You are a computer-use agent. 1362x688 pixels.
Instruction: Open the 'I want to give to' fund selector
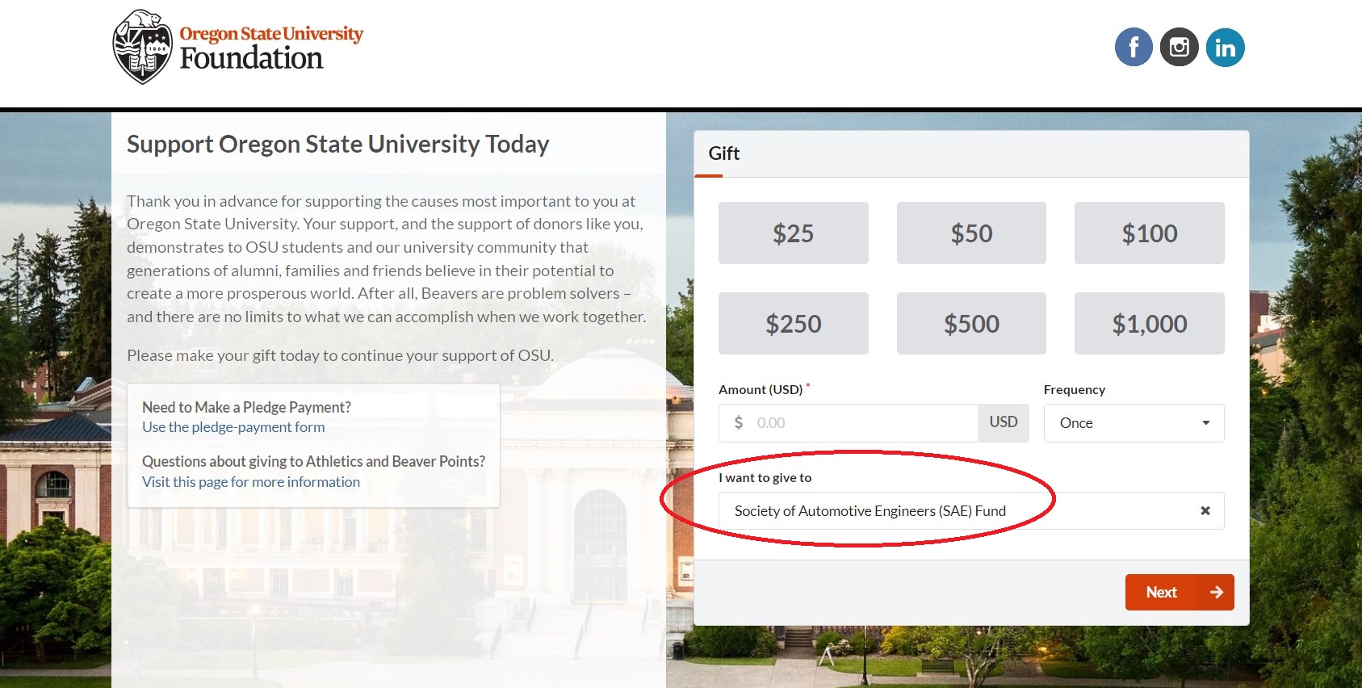953,511
